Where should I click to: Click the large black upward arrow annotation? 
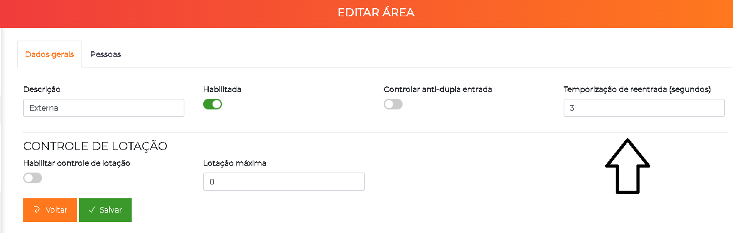[x=628, y=166]
